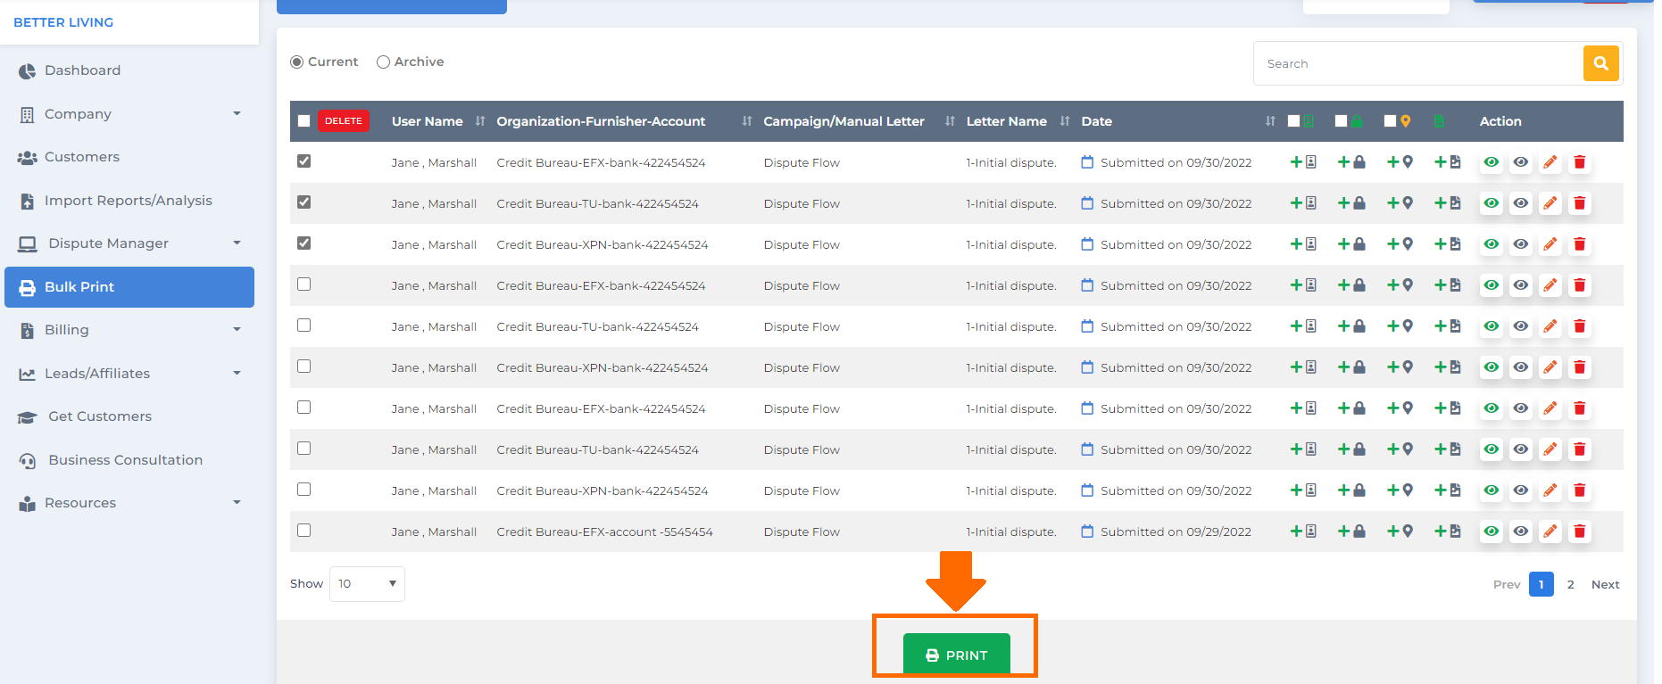Screen dimensions: 1662x684
Task: Sort by Letter Name column arrows
Action: (x=1065, y=121)
